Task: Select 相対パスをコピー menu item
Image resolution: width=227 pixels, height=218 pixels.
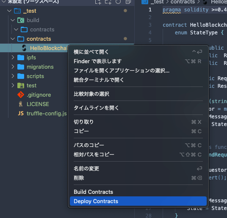Action: [x=138, y=154]
